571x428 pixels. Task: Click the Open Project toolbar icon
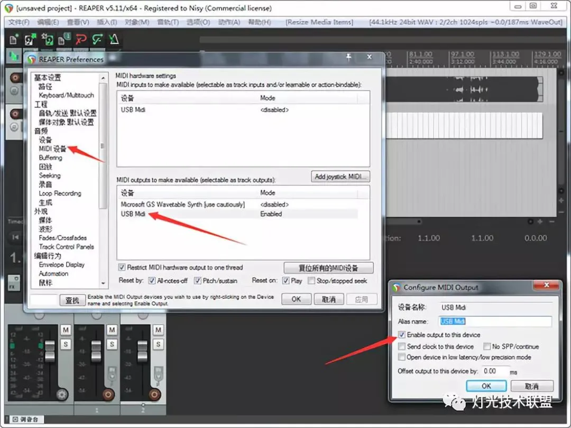(x=30, y=39)
